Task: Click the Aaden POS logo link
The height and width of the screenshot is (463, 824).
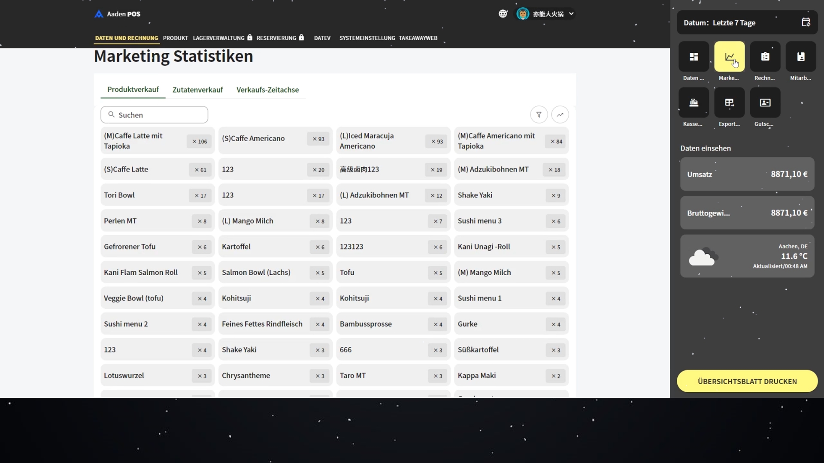Action: 117,14
